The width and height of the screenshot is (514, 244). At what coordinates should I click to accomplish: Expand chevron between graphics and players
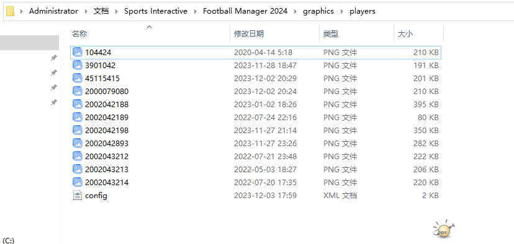pos(342,11)
